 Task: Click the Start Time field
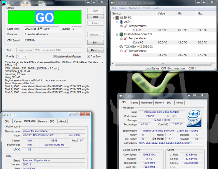(x=42, y=29)
